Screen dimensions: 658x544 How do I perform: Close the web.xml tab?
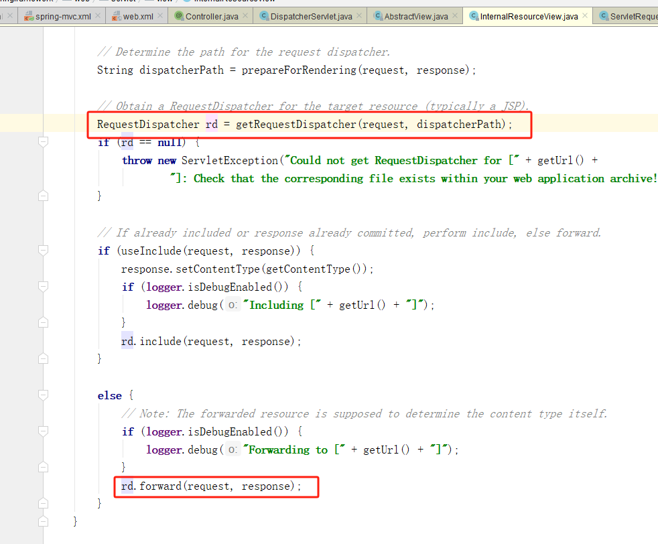160,15
